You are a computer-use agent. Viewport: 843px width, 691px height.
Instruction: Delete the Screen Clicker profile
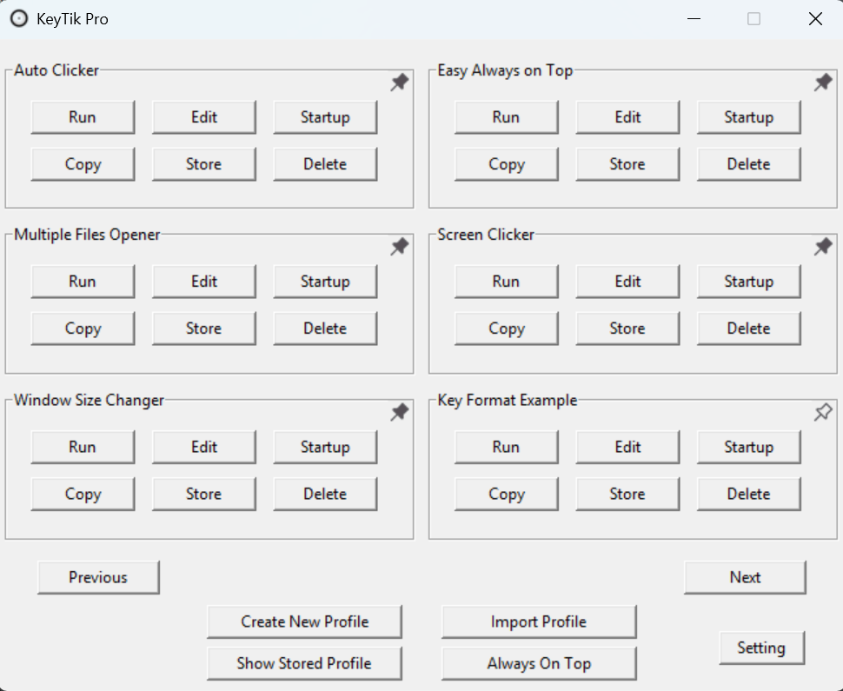coord(749,329)
